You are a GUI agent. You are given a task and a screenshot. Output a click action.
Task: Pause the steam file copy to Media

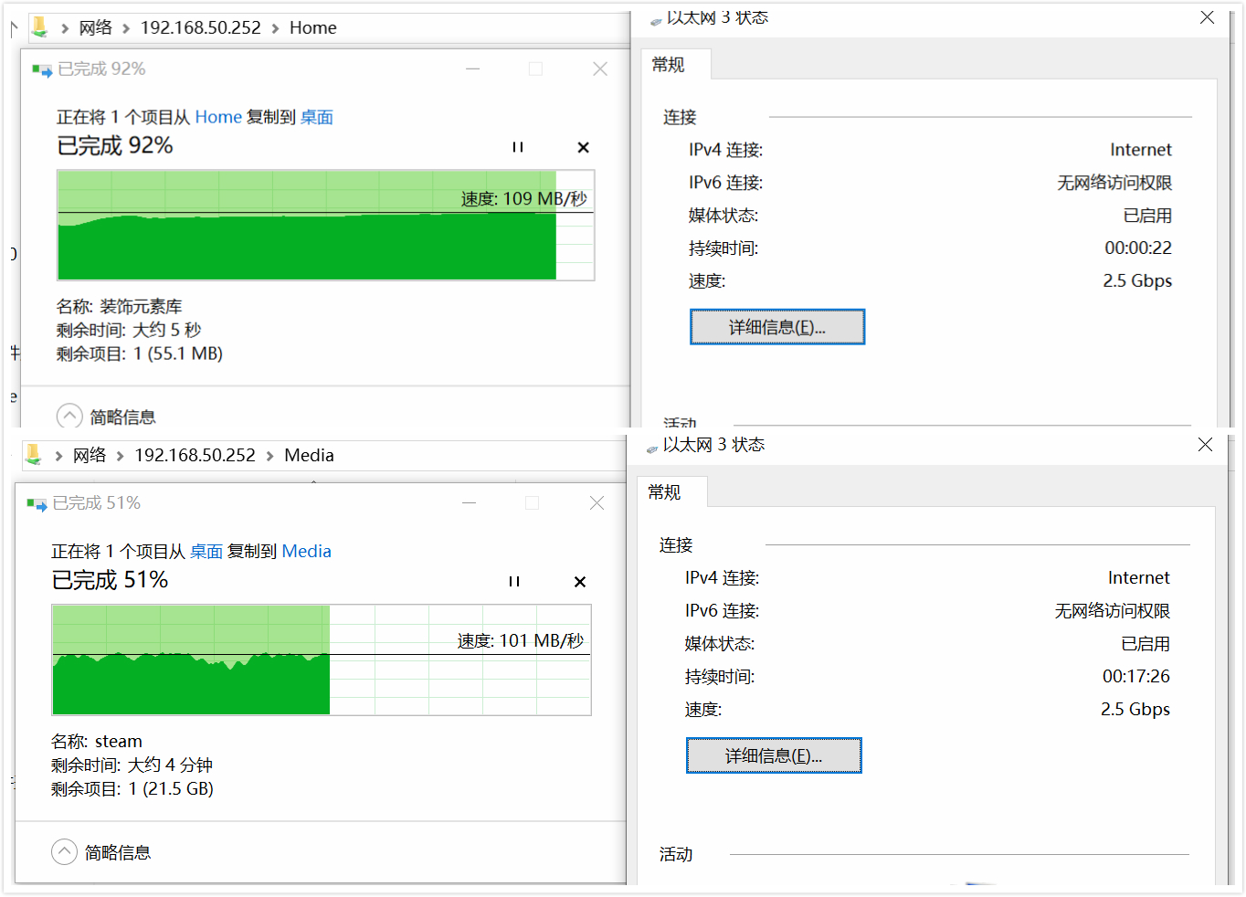click(513, 581)
